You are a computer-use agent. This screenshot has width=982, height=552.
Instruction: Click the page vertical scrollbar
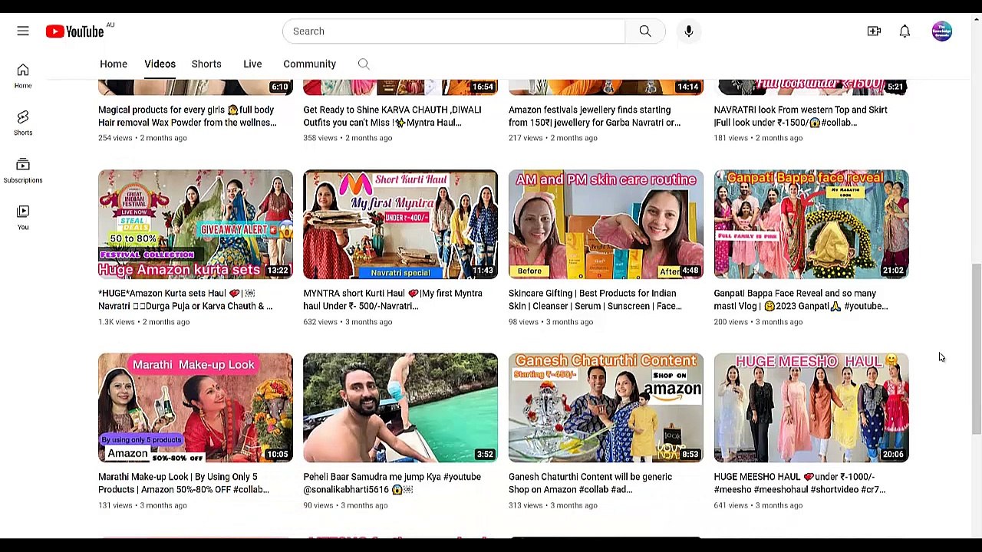click(x=976, y=349)
